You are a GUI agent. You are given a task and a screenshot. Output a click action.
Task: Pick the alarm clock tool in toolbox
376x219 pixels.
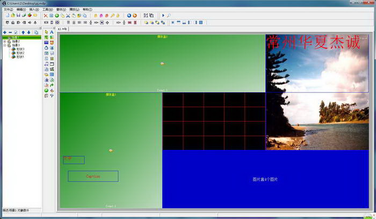tap(52, 42)
